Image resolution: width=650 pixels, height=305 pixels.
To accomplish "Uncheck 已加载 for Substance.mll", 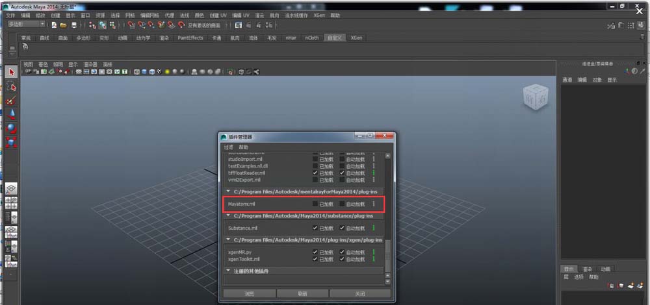I will pos(316,228).
